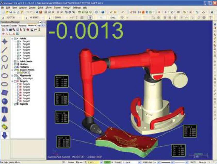Open the Y coordinate dropdown arrow
This screenshot has height=164, width=217.
pos(43,18)
